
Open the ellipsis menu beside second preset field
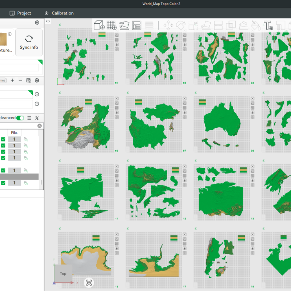point(37,104)
